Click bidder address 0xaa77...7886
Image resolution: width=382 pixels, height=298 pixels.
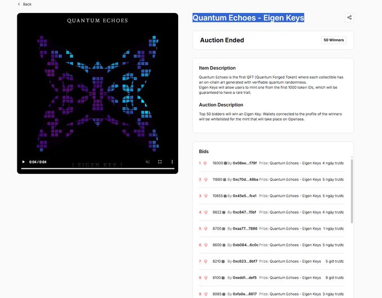tap(245, 228)
